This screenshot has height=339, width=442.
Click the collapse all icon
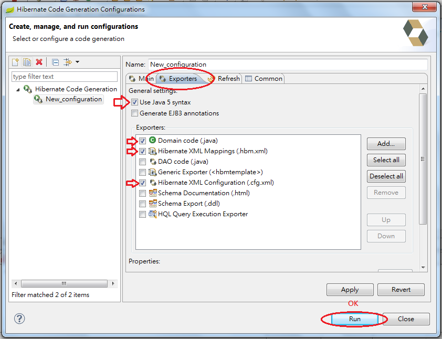point(56,62)
